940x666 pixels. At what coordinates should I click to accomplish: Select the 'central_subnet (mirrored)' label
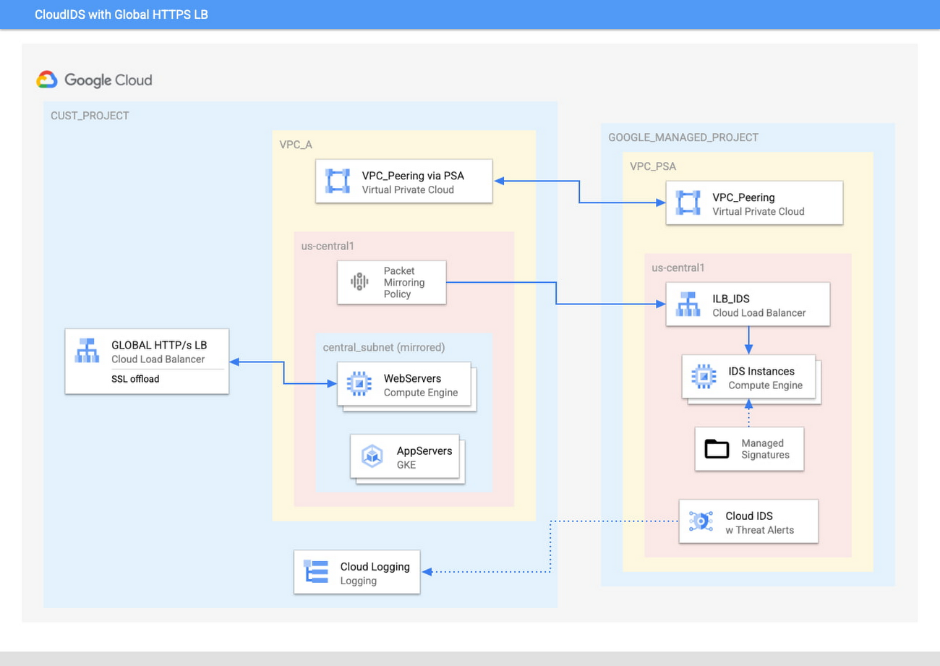(x=384, y=347)
